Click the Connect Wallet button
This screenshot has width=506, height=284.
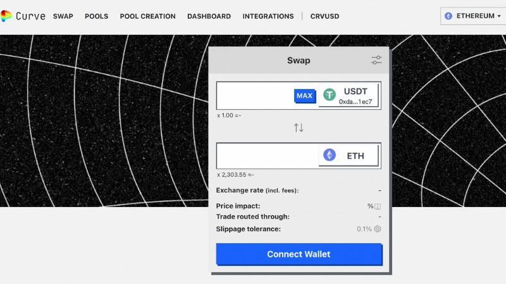[x=299, y=254]
